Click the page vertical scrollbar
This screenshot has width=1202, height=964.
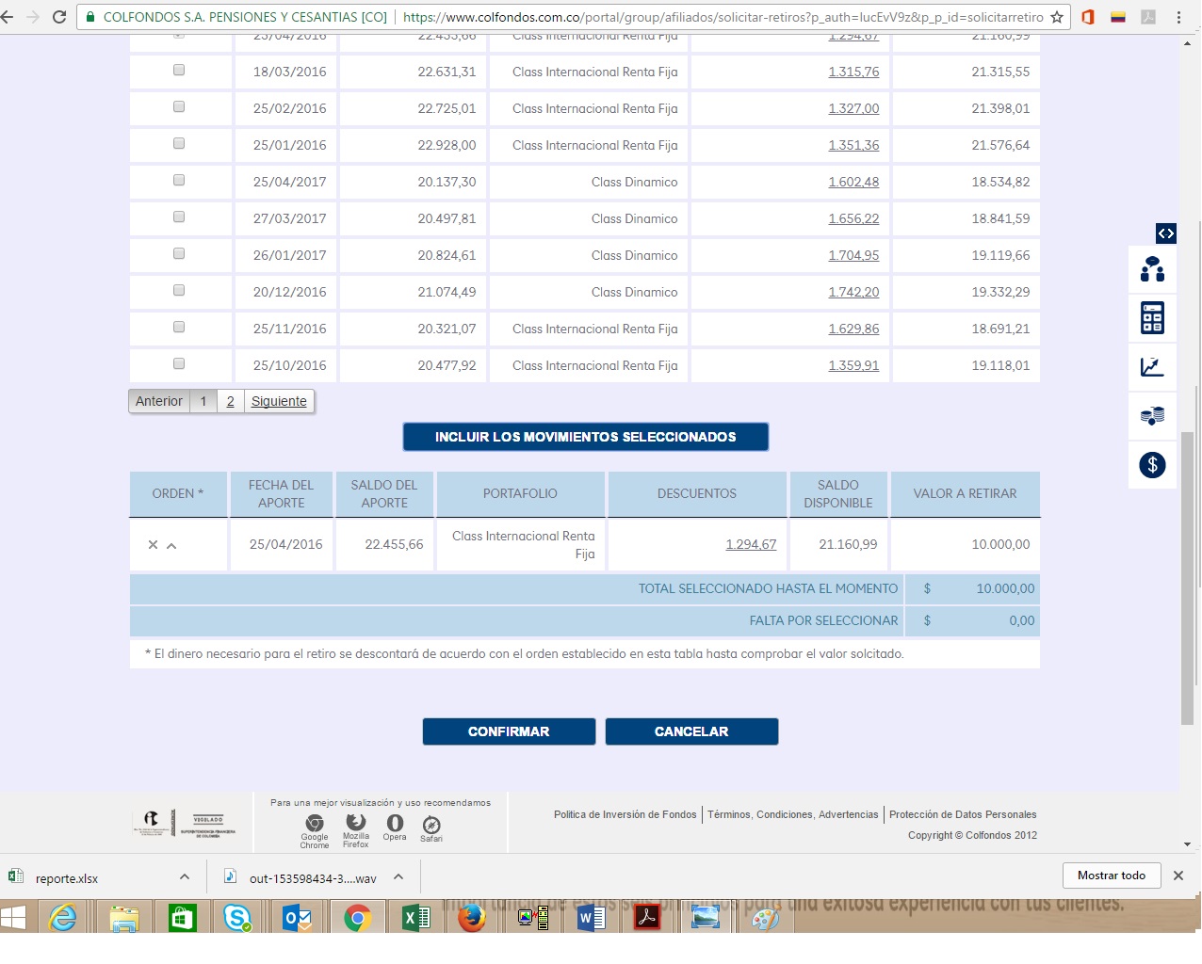point(1187,565)
